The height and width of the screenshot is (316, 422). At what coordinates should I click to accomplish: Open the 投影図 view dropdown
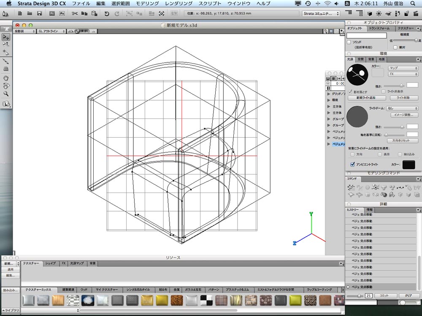(x=24, y=31)
